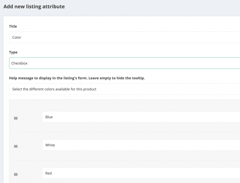The width and height of the screenshot is (240, 183).
Task: Click the word Blue in first option
Action: (x=49, y=117)
